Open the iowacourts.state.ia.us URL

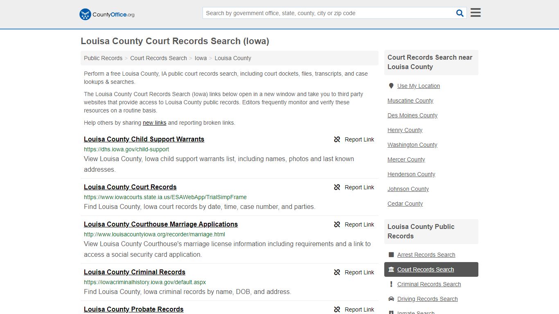pyautogui.click(x=165, y=197)
